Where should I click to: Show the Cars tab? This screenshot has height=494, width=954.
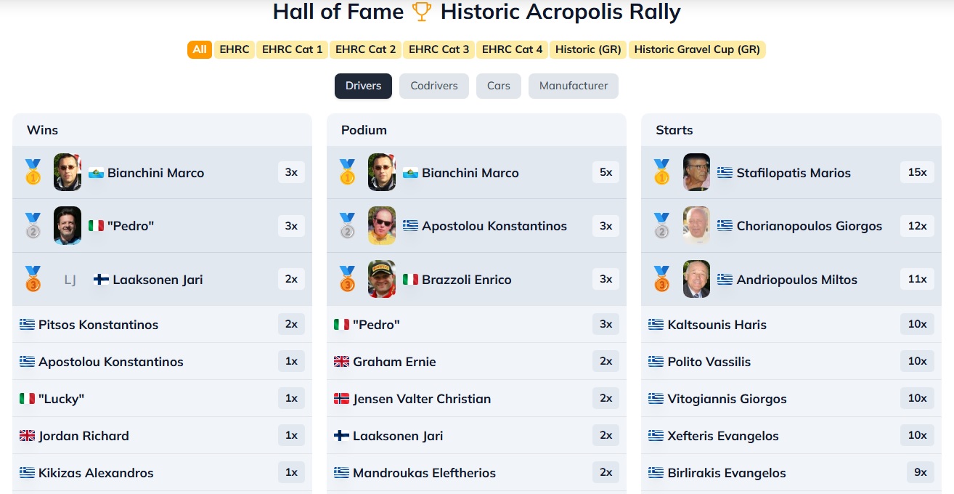tap(499, 86)
